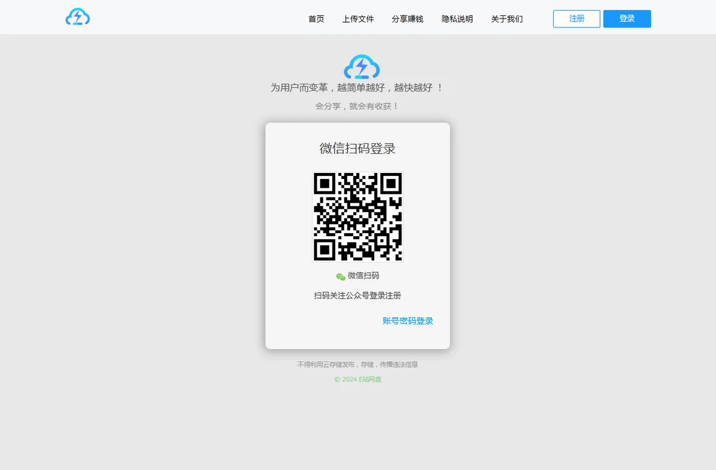Open the 隐私说明 privacy page
The height and width of the screenshot is (470, 716).
[457, 19]
